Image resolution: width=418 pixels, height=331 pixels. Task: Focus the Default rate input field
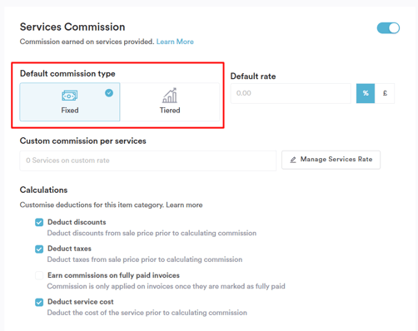291,93
